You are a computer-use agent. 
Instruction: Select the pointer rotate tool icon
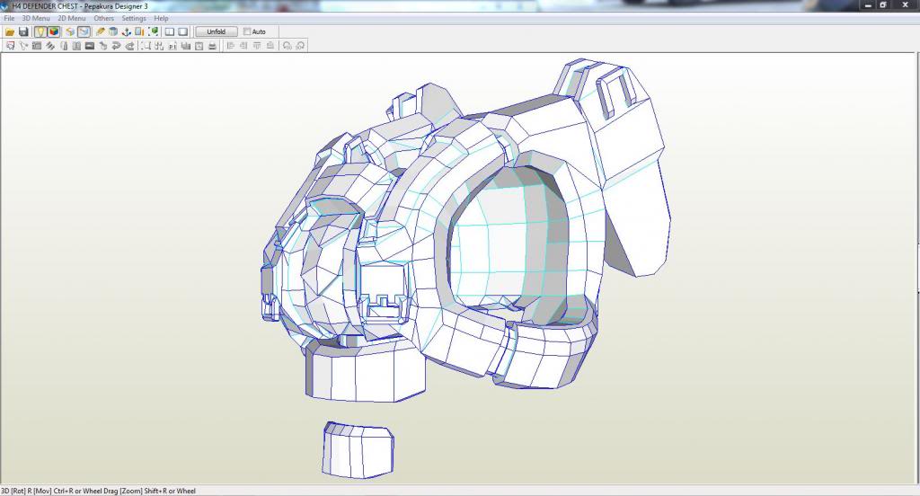23,46
